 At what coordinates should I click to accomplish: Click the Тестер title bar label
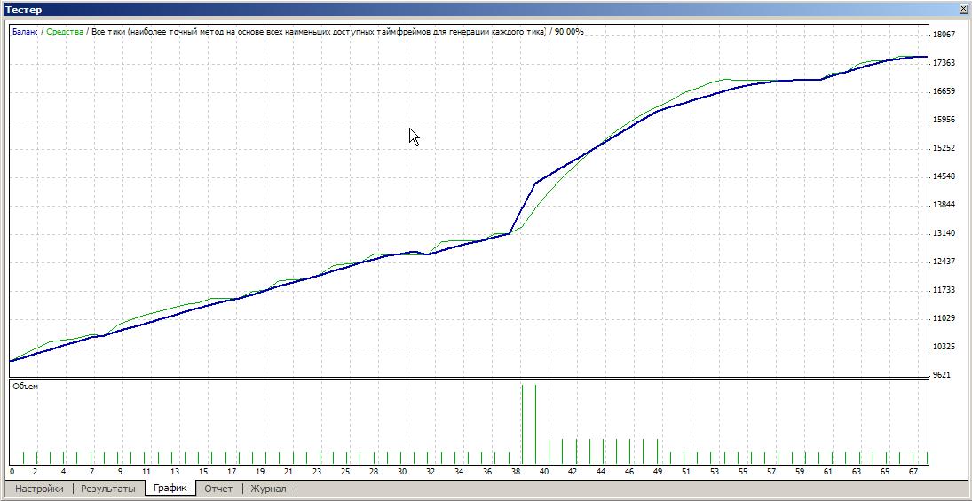(24, 9)
